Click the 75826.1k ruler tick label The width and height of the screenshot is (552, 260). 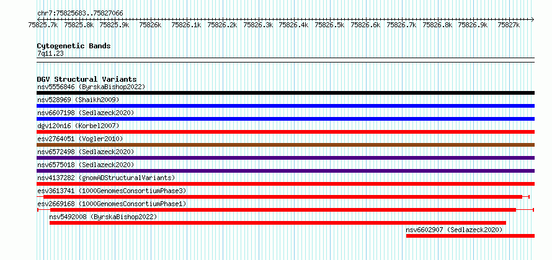pyautogui.click(x=186, y=25)
